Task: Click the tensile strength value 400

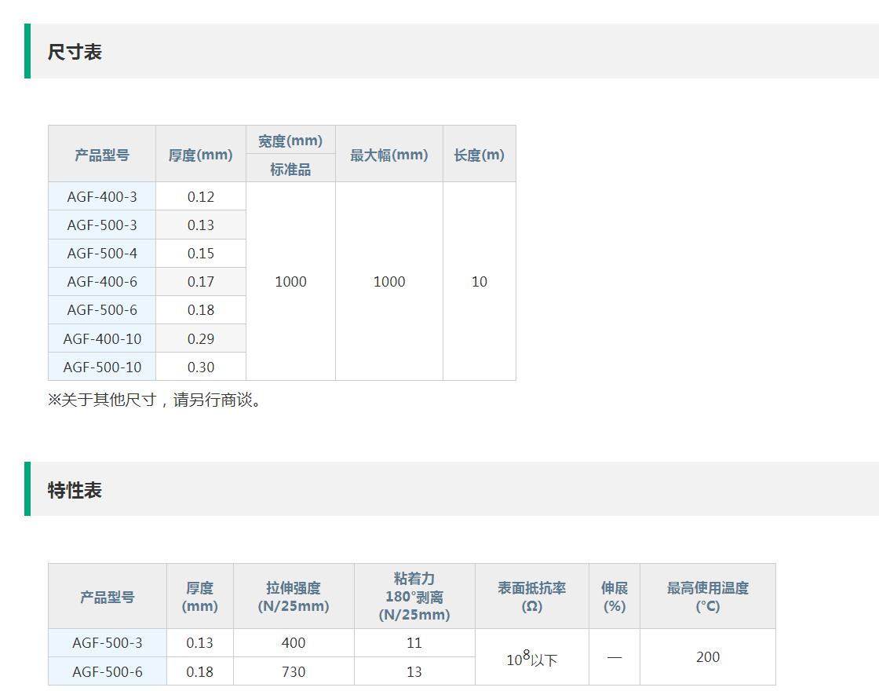Action: coord(294,643)
